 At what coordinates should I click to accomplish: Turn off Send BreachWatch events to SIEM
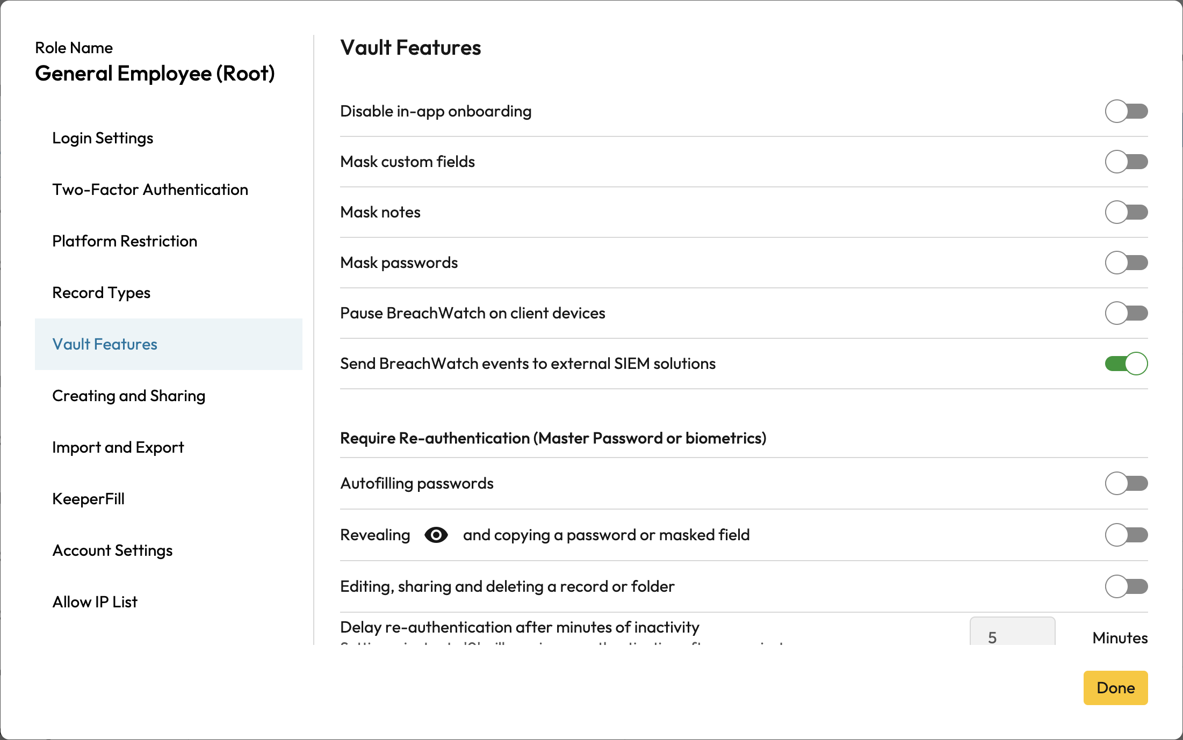(1126, 364)
